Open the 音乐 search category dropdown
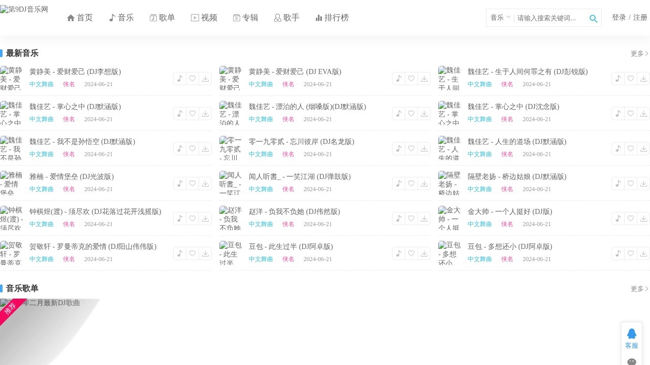Screen dimensions: 650x365 coord(500,18)
